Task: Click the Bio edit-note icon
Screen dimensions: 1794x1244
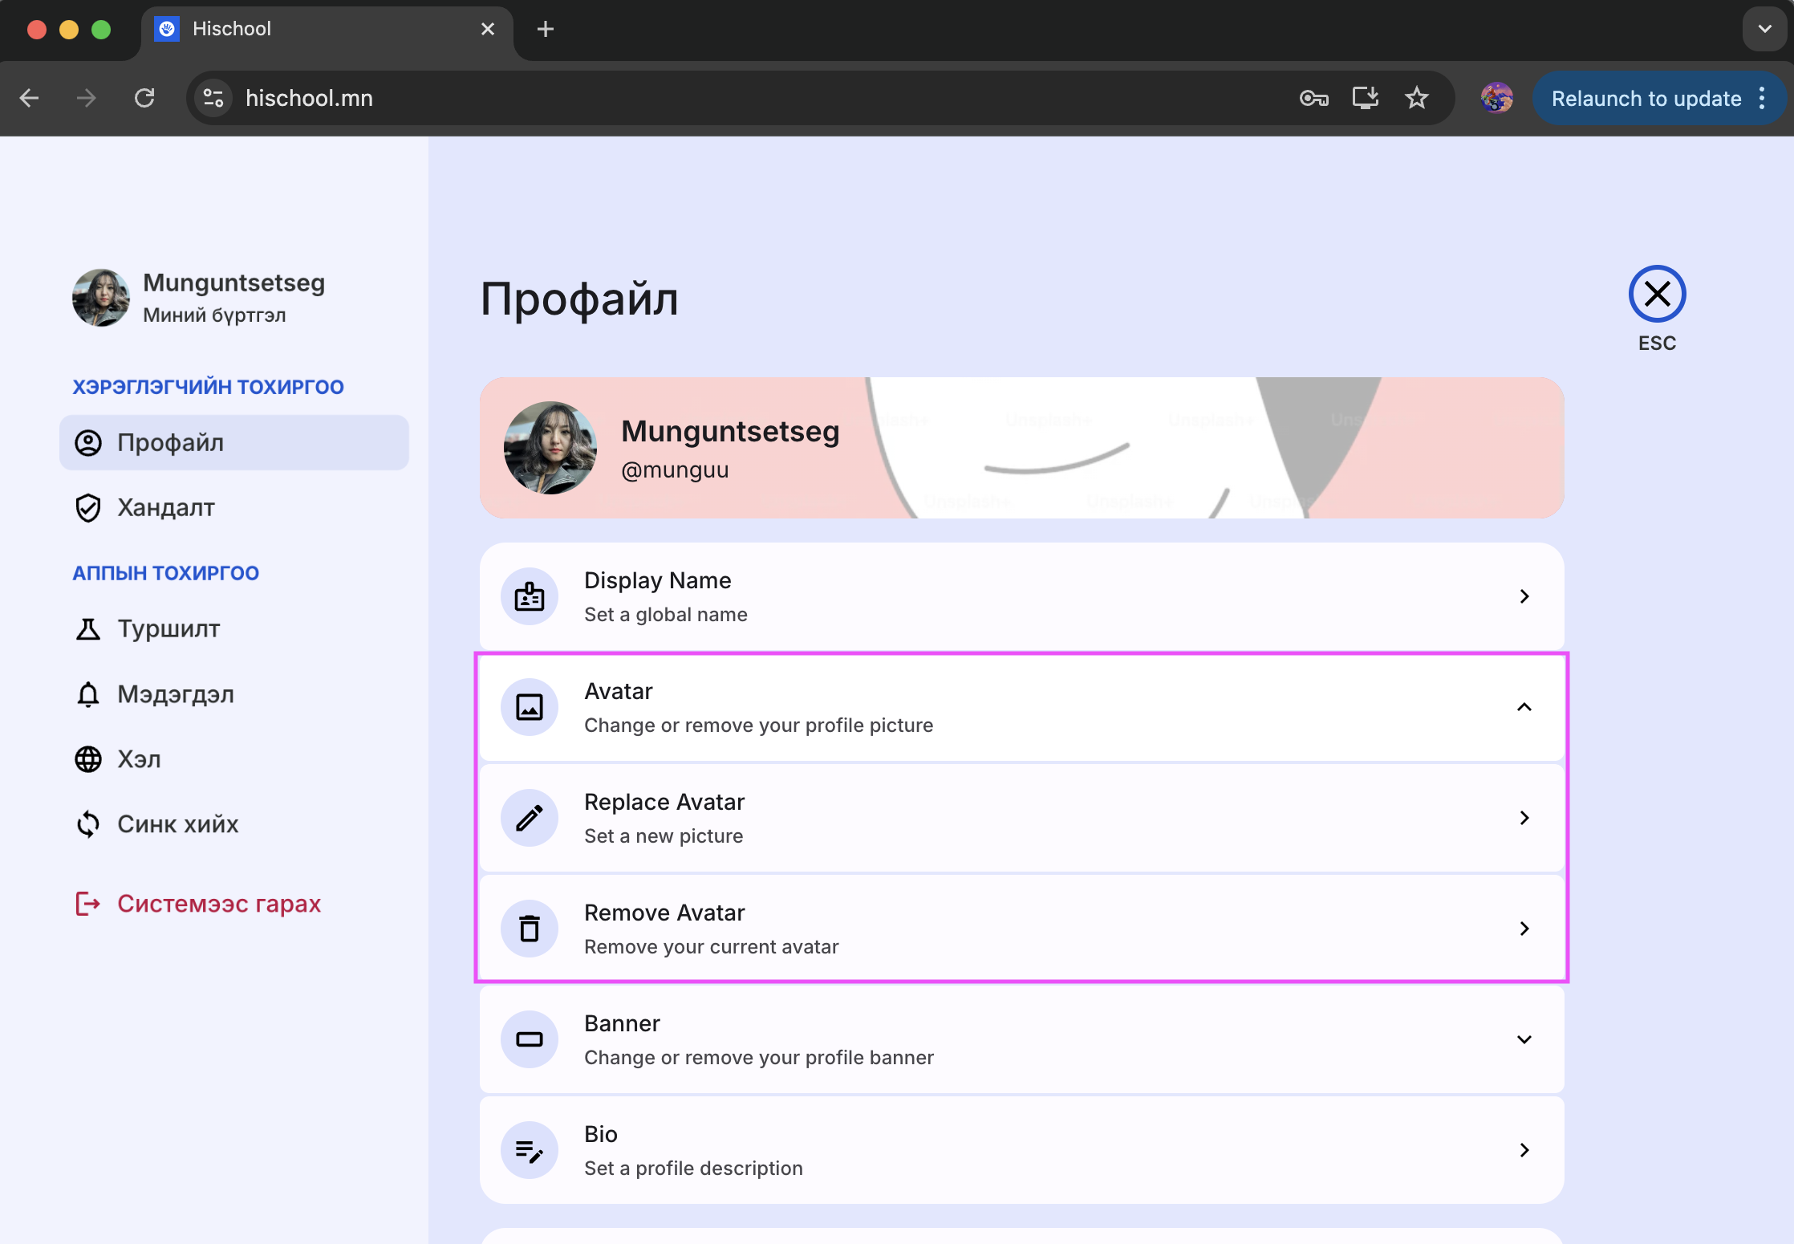Action: [530, 1150]
